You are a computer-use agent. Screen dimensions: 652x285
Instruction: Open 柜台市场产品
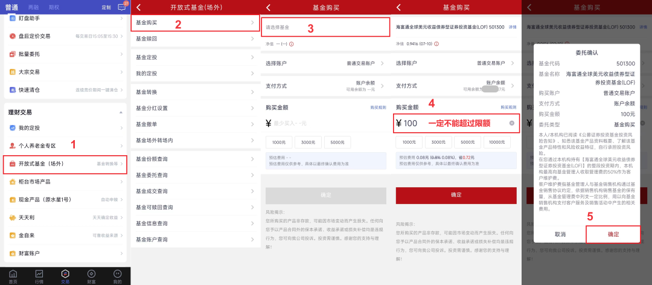pos(65,182)
